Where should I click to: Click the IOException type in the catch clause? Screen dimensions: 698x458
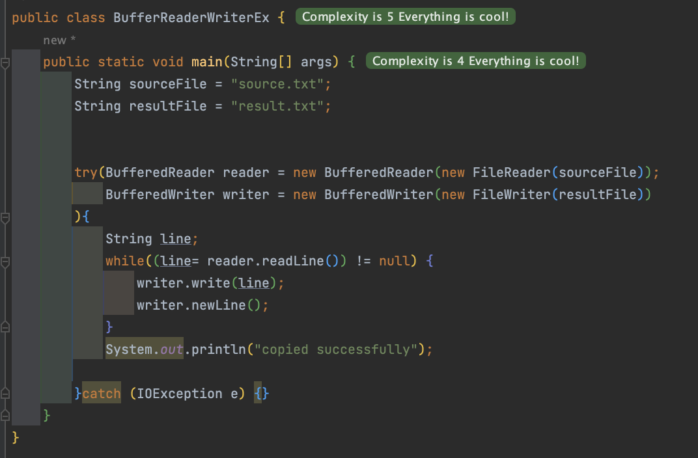180,394
